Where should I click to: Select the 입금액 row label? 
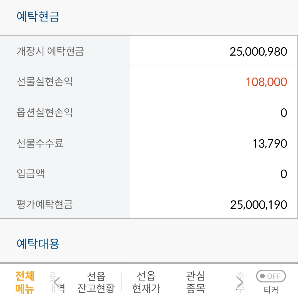pos(31,173)
